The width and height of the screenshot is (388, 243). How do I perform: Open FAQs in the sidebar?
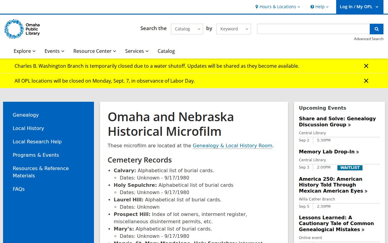(x=18, y=189)
